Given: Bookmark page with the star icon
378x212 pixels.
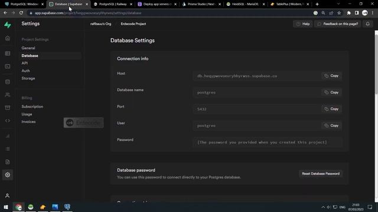Looking at the screenshot, I should point(339,13).
